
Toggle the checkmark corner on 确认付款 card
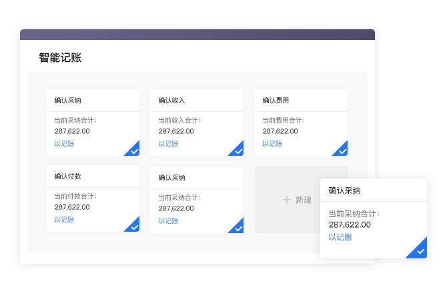[134, 226]
